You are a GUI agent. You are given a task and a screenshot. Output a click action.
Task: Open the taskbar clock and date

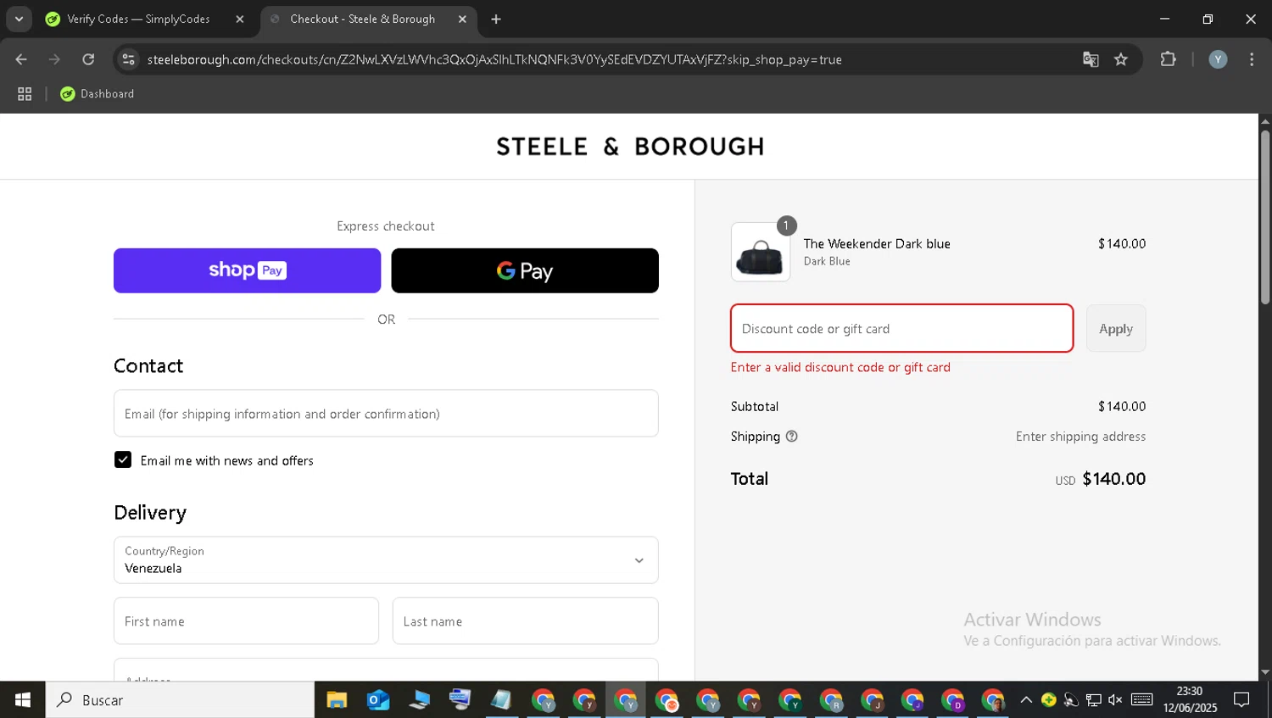click(x=1190, y=700)
